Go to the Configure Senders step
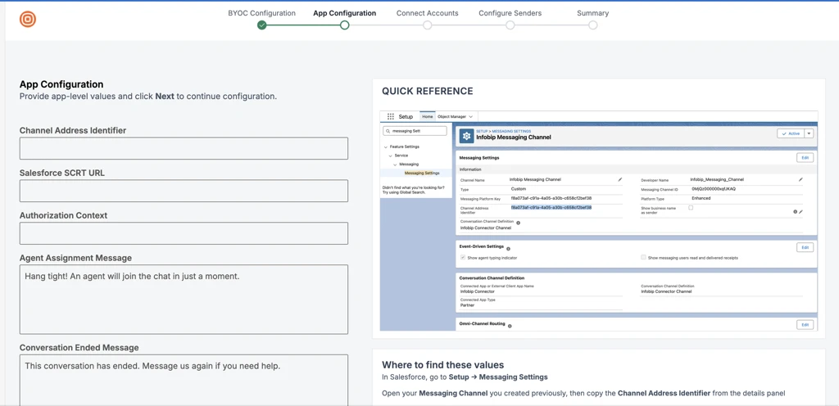The image size is (839, 406). (x=510, y=13)
